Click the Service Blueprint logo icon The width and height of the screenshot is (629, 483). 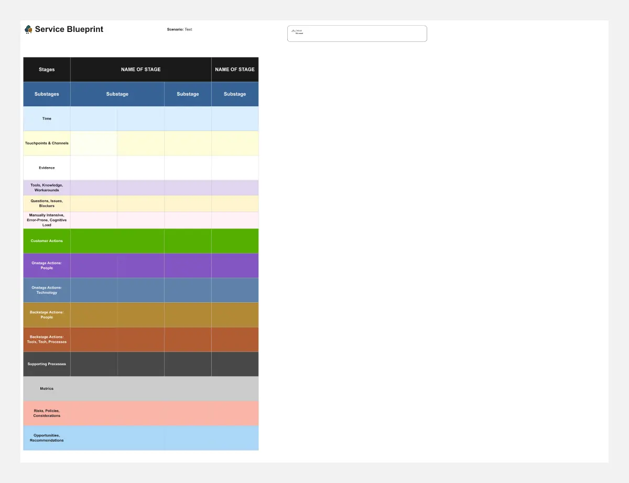coord(28,30)
